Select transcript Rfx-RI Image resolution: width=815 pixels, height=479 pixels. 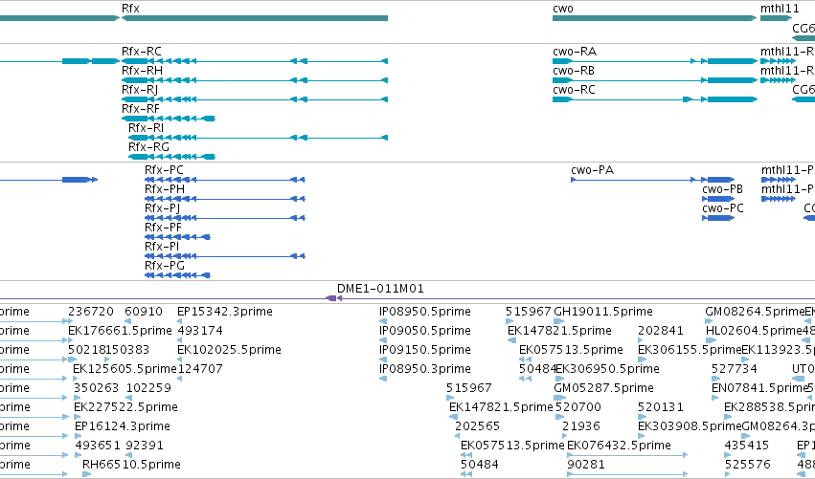[x=147, y=128]
